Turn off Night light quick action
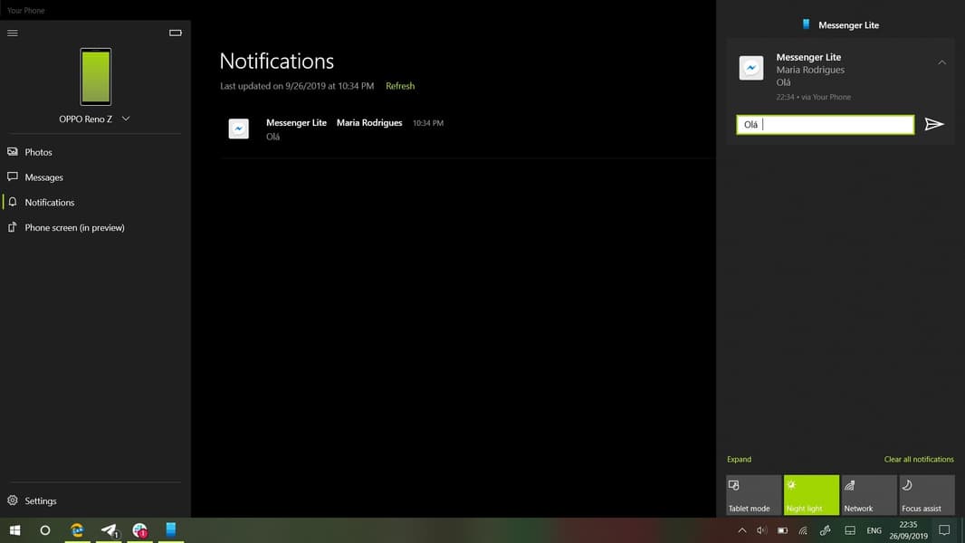 (811, 494)
